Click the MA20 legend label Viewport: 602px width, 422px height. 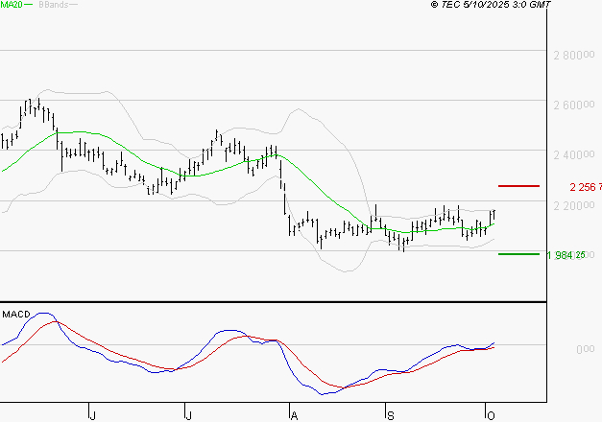point(12,5)
